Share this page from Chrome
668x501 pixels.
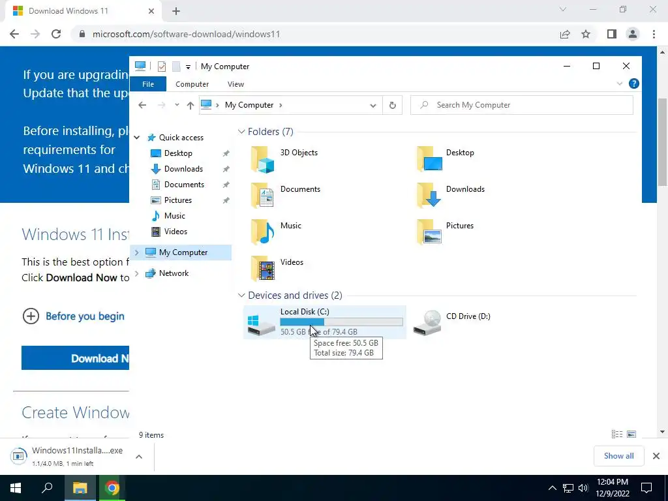point(565,34)
